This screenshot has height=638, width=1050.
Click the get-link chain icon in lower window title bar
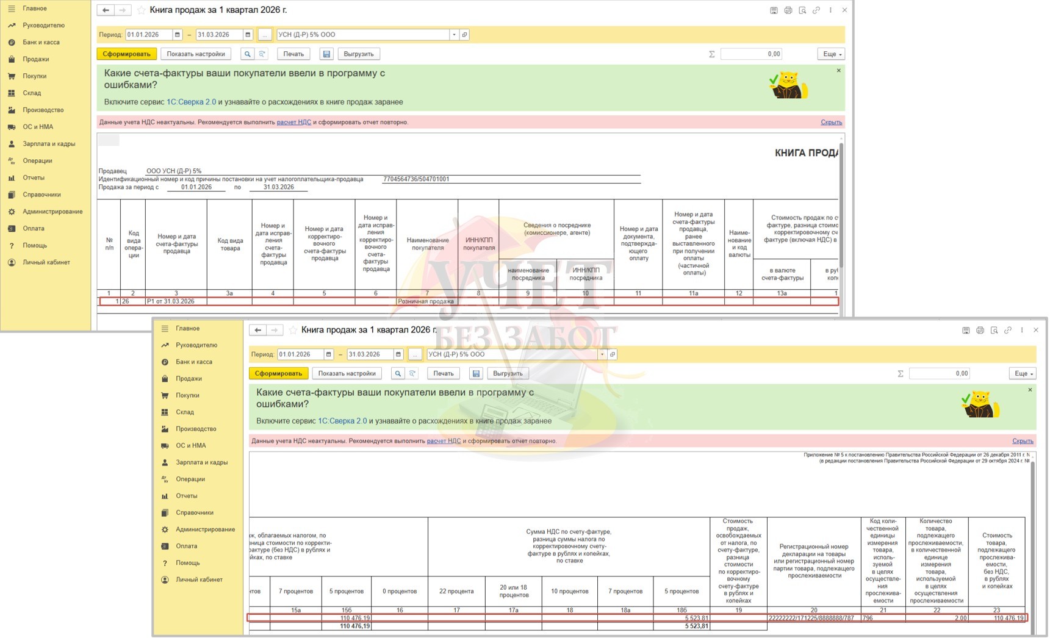[1008, 330]
